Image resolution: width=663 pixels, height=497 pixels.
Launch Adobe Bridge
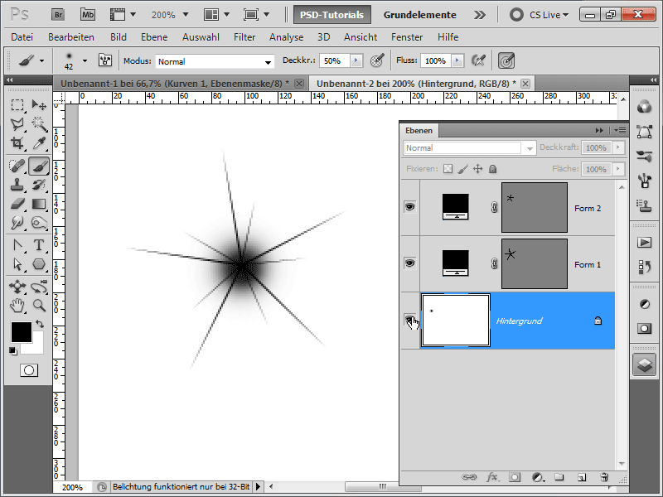[x=58, y=15]
